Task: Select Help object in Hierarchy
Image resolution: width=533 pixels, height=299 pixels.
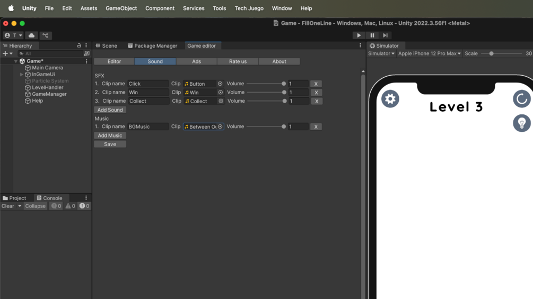Action: (33, 101)
